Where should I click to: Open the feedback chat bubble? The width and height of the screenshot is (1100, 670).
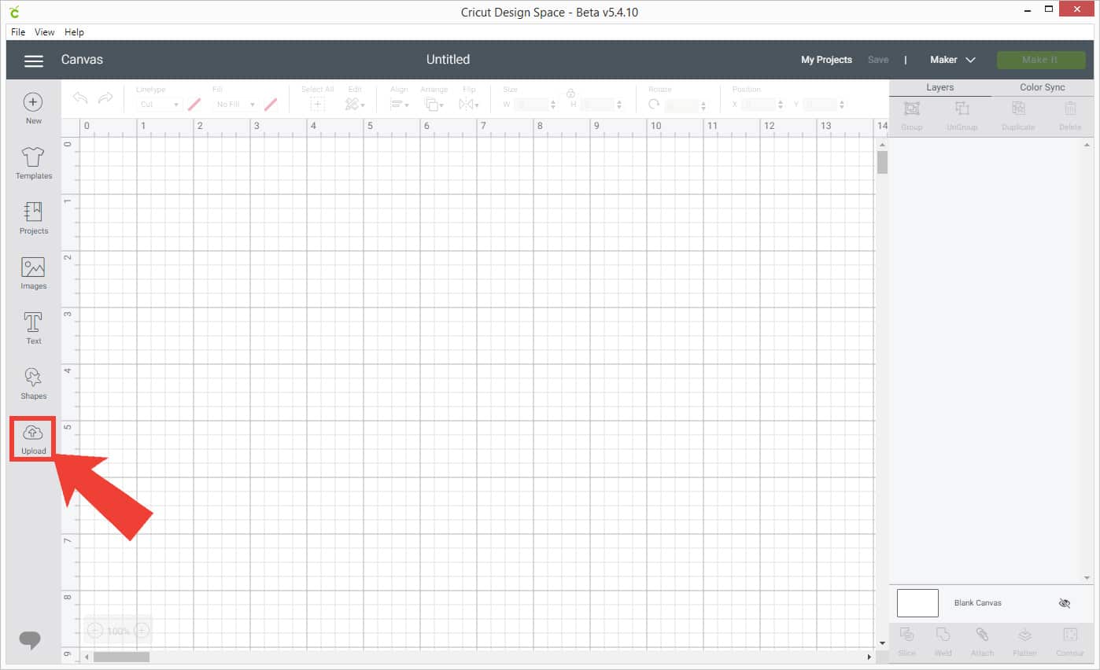[x=30, y=640]
